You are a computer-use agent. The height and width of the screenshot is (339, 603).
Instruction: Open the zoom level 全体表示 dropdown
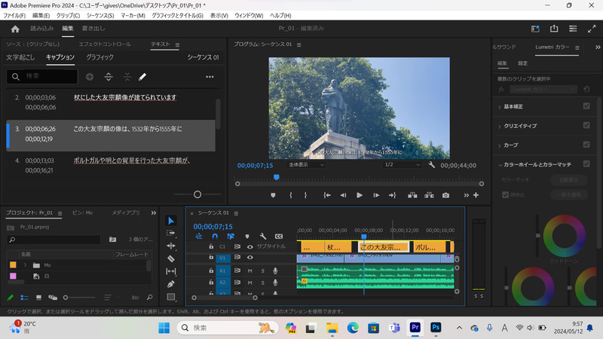306,165
